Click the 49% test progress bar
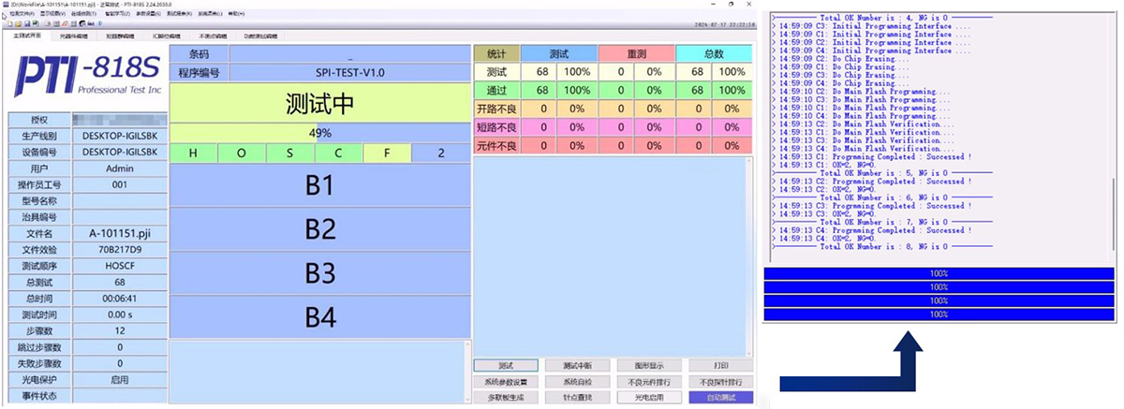The image size is (1124, 409). pyautogui.click(x=320, y=133)
